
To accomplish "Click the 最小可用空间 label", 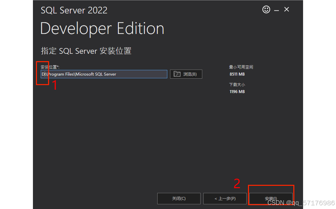I will (x=241, y=67).
